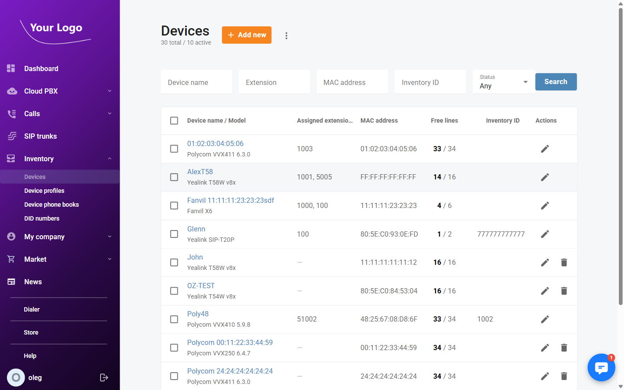Open the Fanvil 11:11:11:23:23:23sdf device link
The image size is (624, 390).
[230, 200]
